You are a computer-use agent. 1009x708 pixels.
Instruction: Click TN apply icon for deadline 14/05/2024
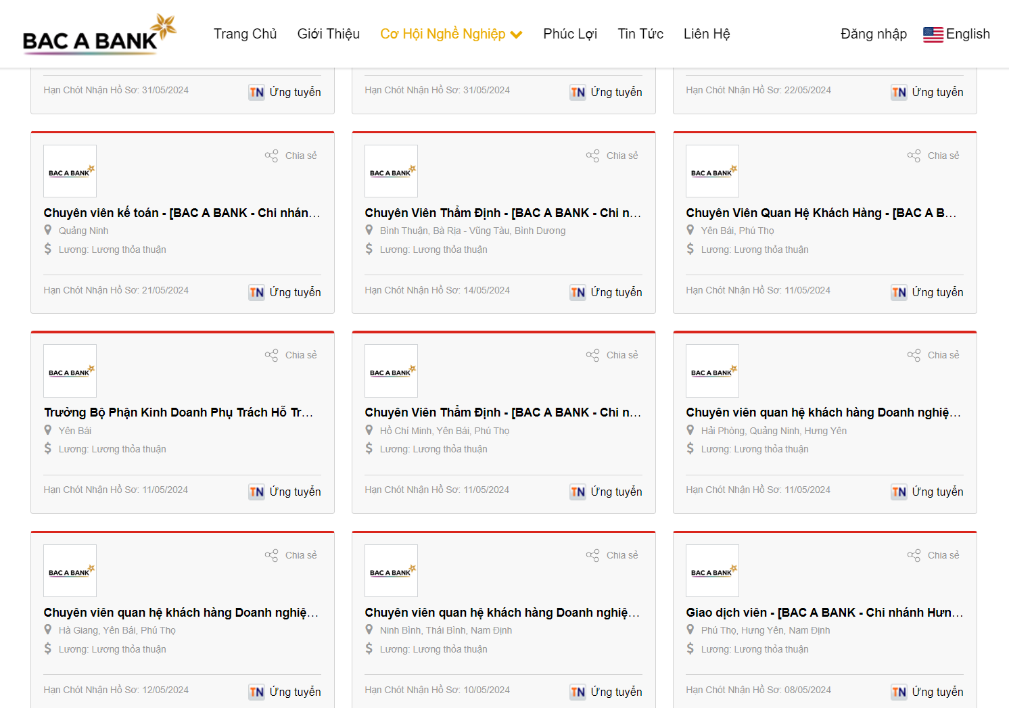coord(578,292)
